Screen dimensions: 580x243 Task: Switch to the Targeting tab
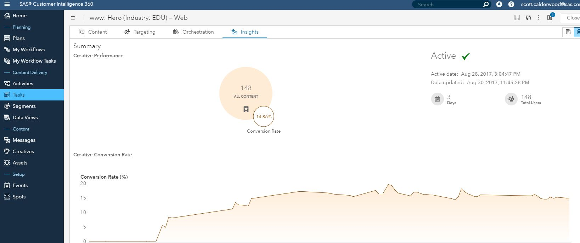point(140,32)
